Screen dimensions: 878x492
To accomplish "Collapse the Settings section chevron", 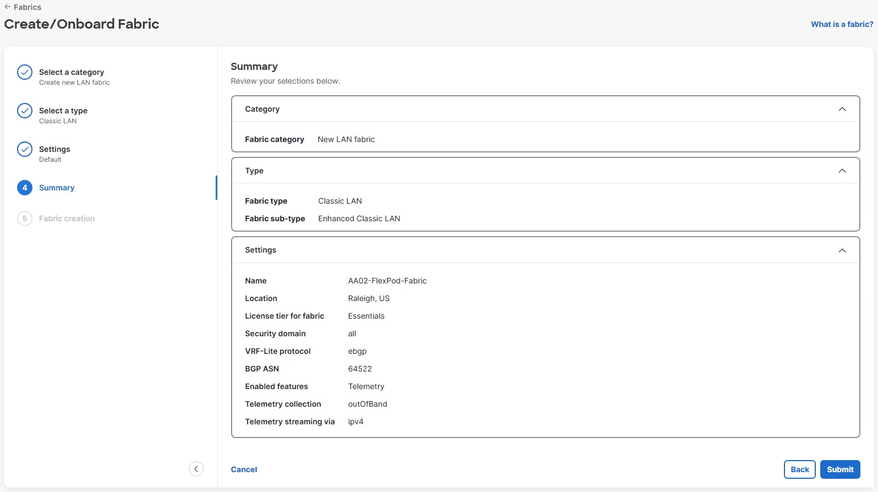I will pos(842,250).
